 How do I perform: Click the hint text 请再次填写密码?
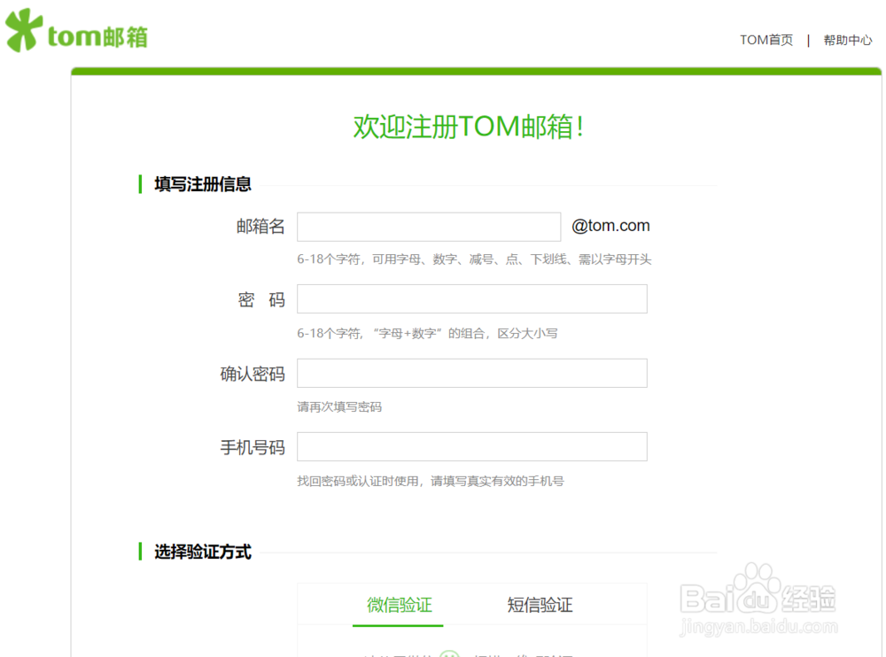click(339, 406)
